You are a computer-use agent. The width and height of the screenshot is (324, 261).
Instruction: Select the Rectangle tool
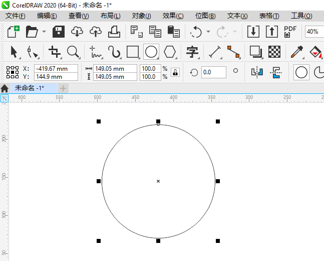pos(133,52)
